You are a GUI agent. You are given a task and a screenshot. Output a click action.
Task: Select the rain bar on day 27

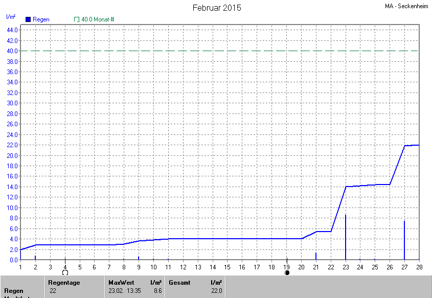click(x=404, y=240)
